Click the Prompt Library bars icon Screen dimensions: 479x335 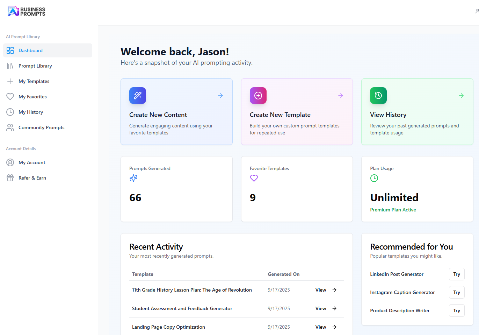(10, 66)
